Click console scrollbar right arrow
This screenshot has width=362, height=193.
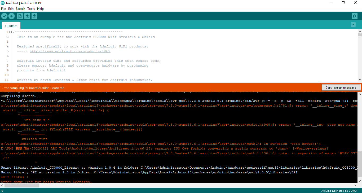(x=355, y=185)
